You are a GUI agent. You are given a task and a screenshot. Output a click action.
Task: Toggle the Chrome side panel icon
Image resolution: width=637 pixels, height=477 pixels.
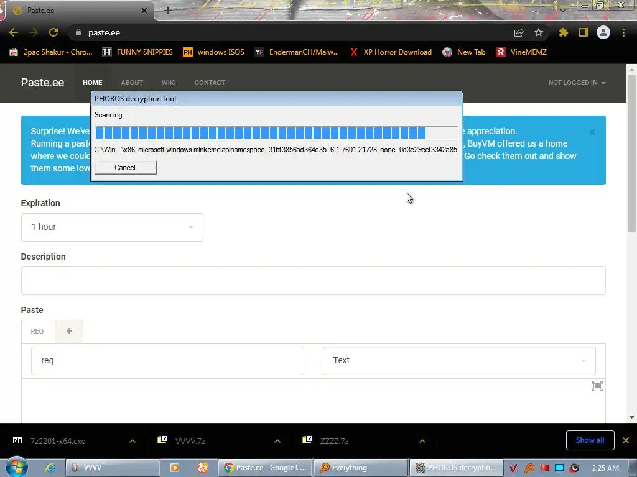click(584, 32)
